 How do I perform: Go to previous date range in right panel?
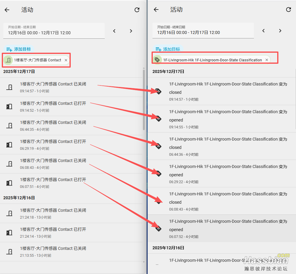[x=263, y=31]
